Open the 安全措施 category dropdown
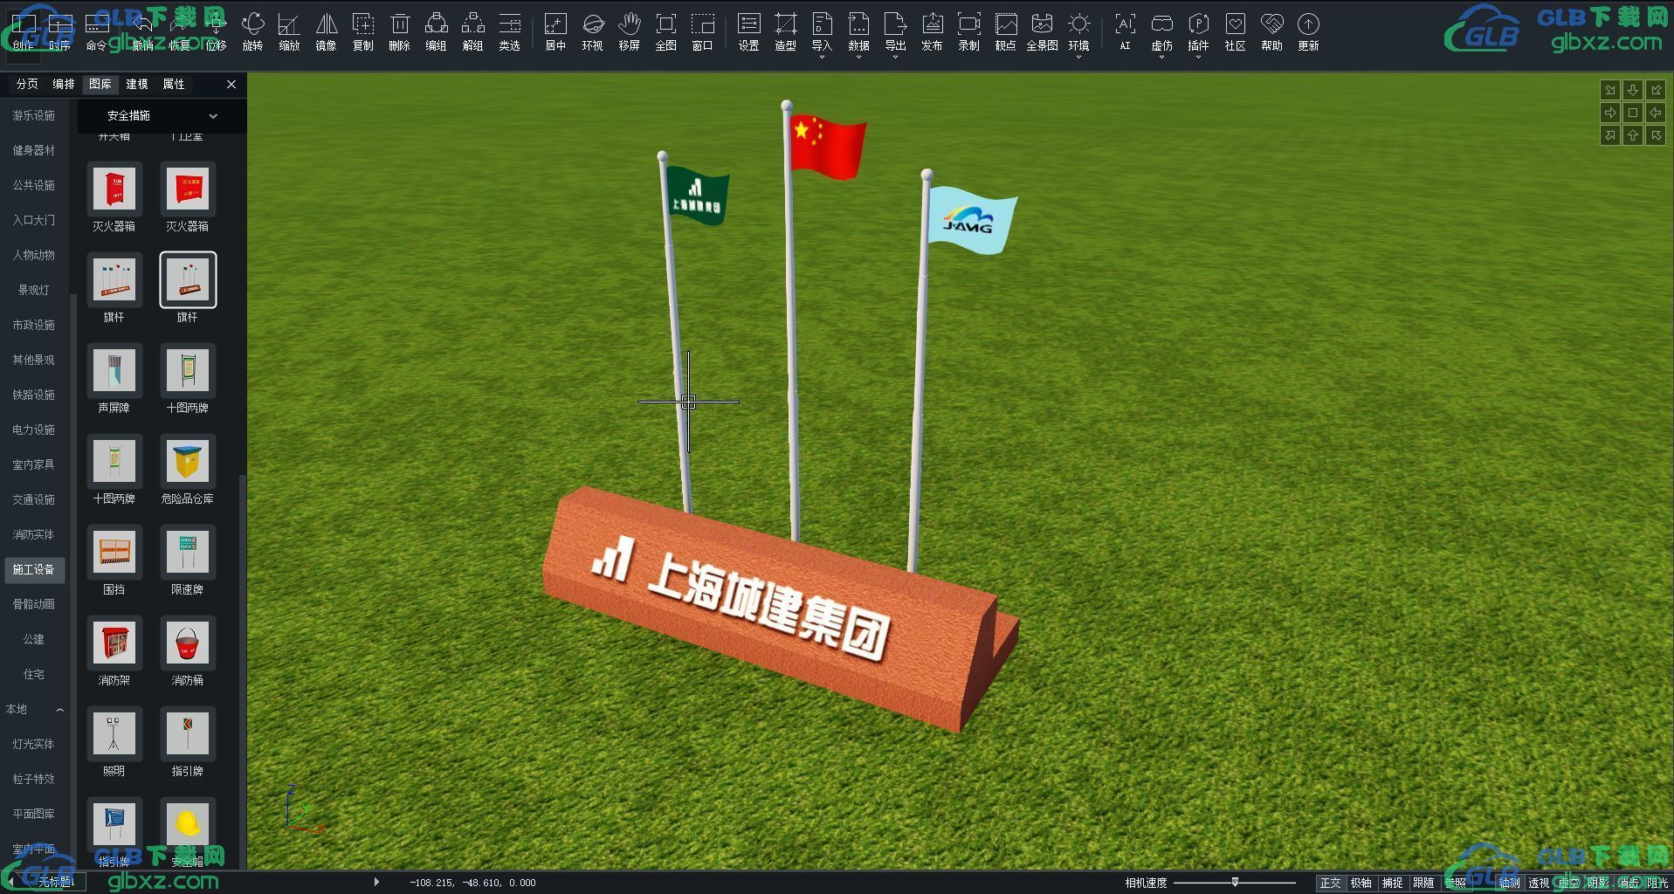This screenshot has width=1674, height=894. pyautogui.click(x=161, y=115)
